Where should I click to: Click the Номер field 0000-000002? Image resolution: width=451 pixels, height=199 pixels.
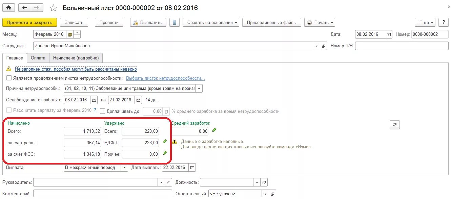430,34
